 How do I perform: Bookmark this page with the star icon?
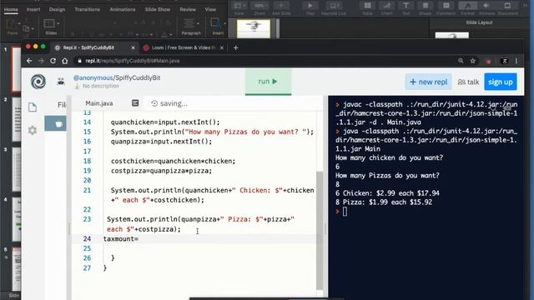coord(473,61)
